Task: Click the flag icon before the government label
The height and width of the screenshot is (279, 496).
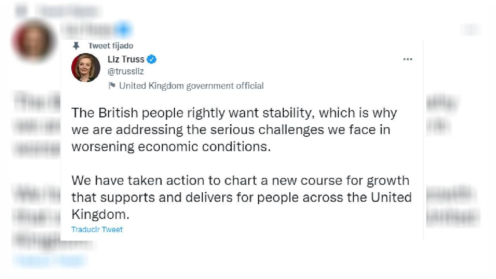Action: click(112, 86)
